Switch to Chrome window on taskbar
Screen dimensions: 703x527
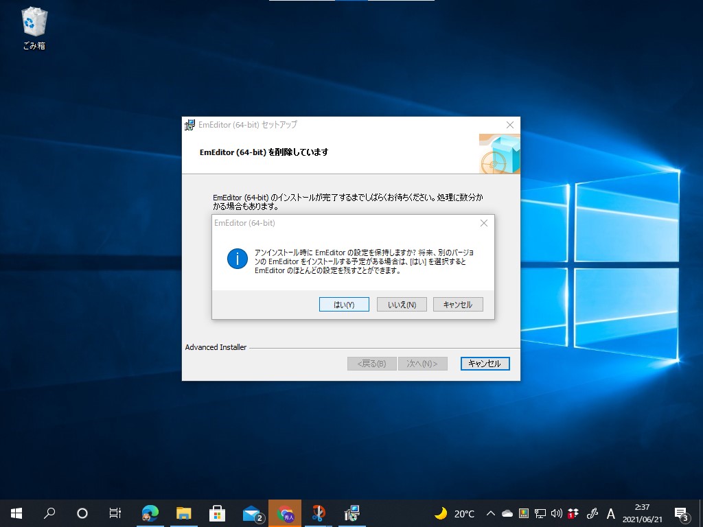285,513
